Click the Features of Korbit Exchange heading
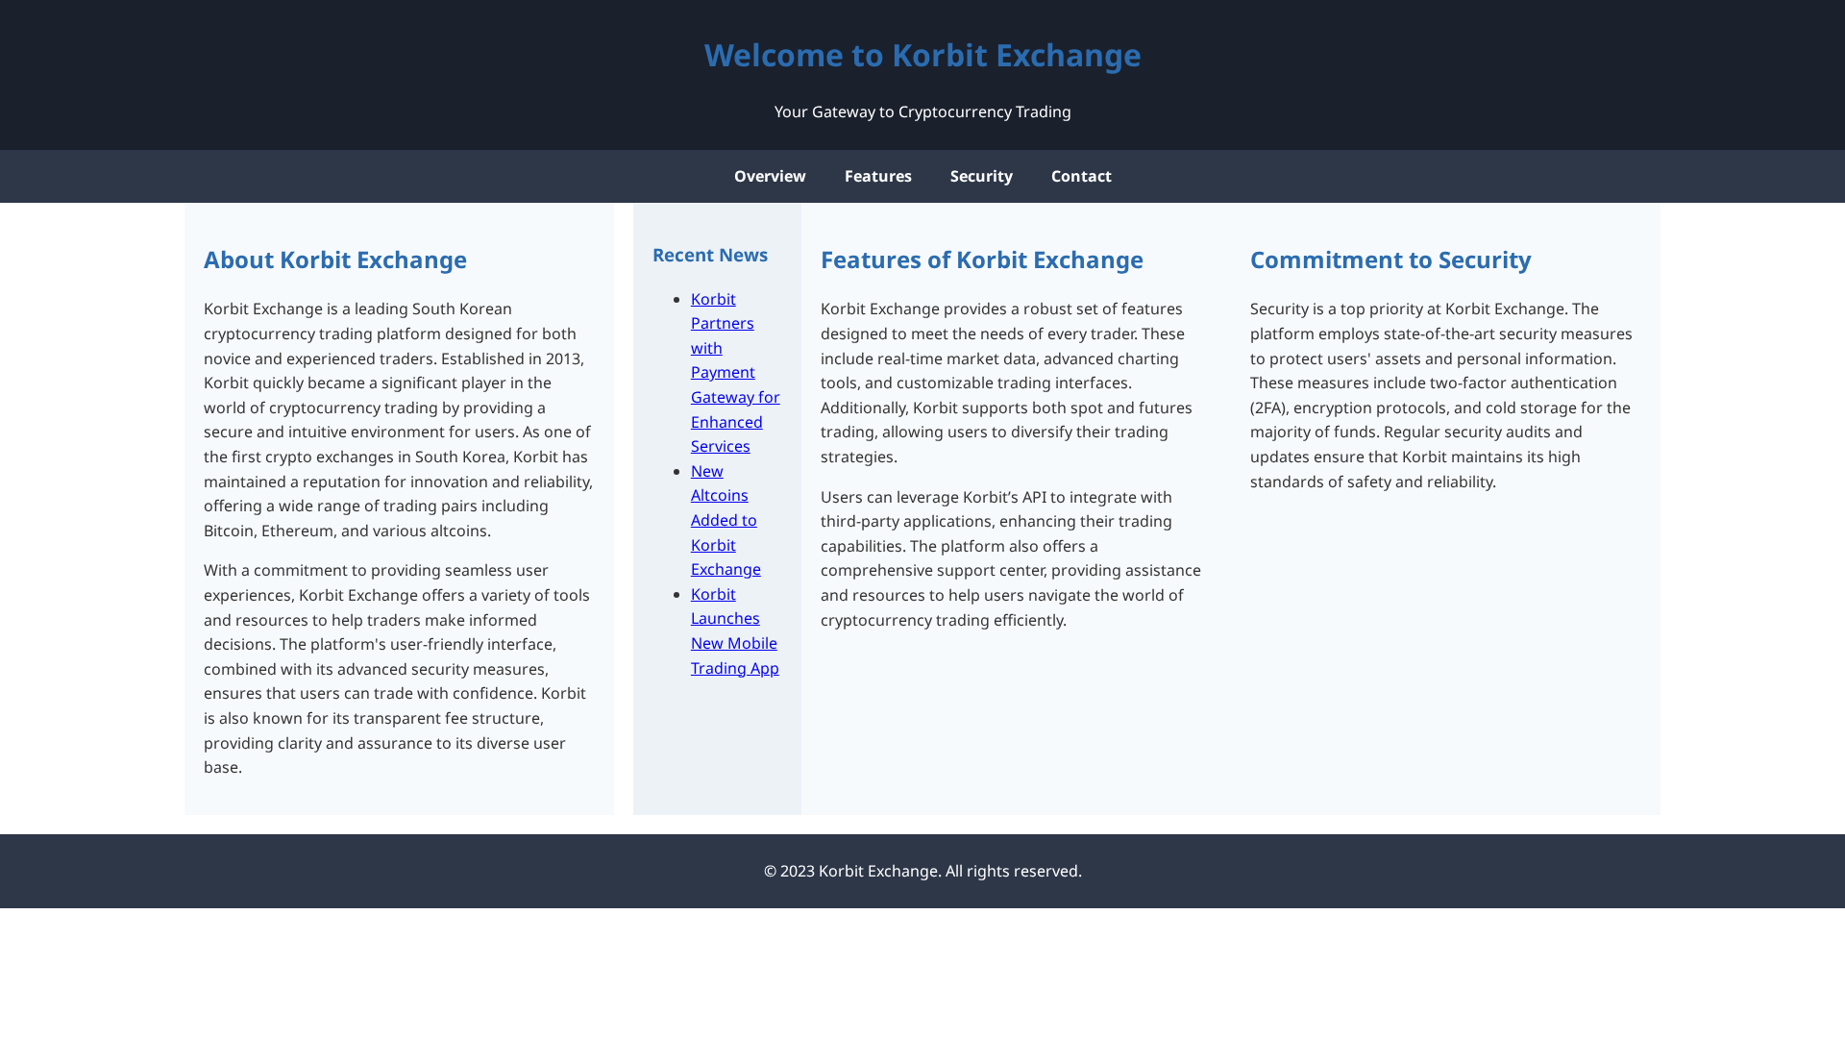1845x1038 pixels. click(x=982, y=259)
